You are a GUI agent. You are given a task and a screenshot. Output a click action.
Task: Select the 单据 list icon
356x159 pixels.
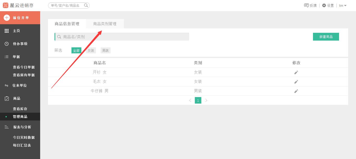pyautogui.click(x=6, y=57)
